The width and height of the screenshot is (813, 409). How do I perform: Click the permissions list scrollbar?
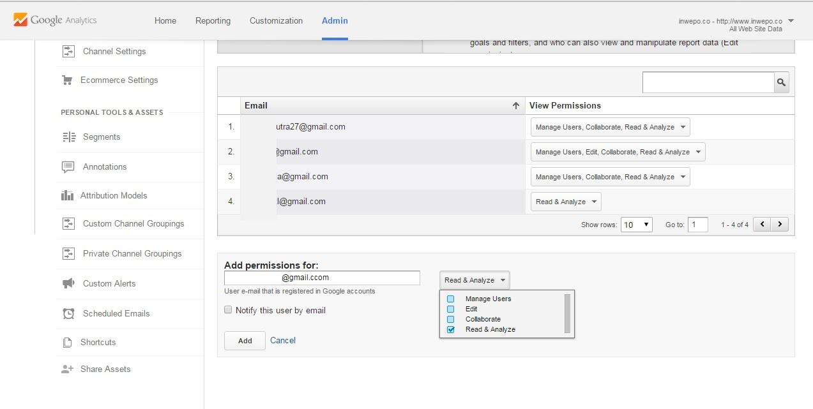(x=567, y=313)
